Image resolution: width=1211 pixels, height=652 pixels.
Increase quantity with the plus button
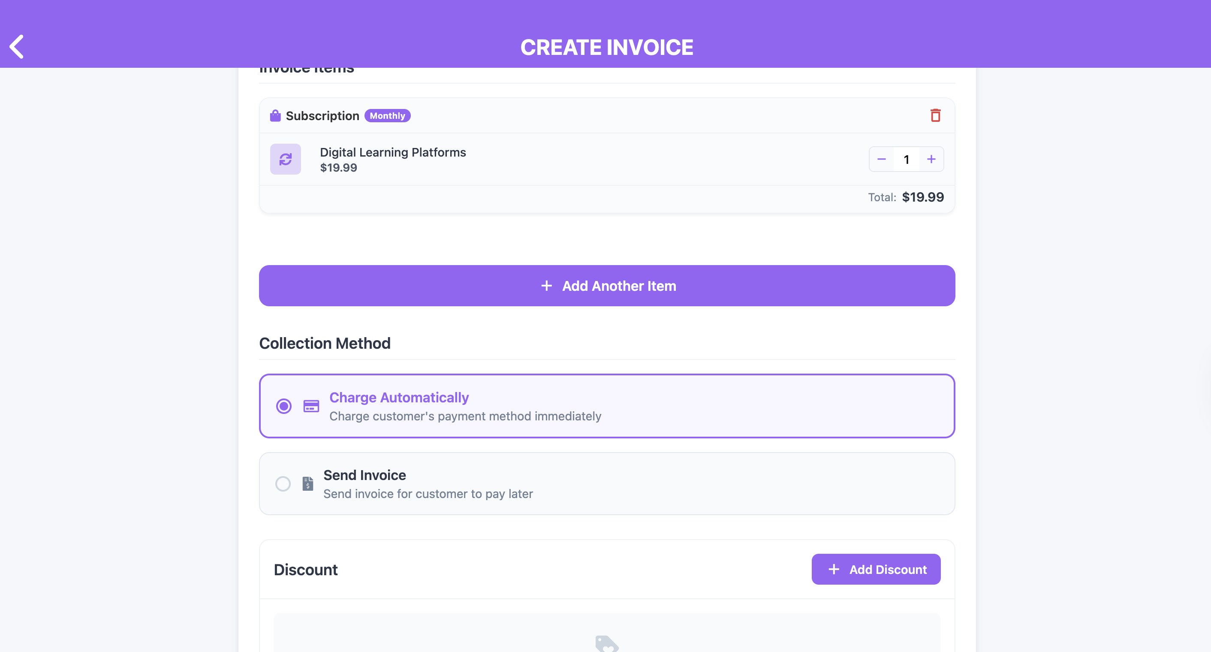(931, 160)
